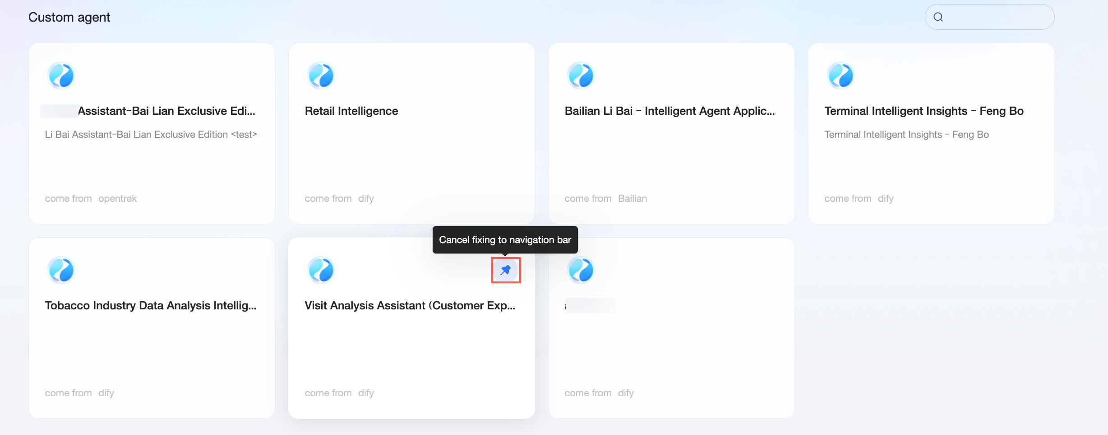Screen dimensions: 1108x435
Task: Click the search magnifier icon
Action: (x=938, y=17)
